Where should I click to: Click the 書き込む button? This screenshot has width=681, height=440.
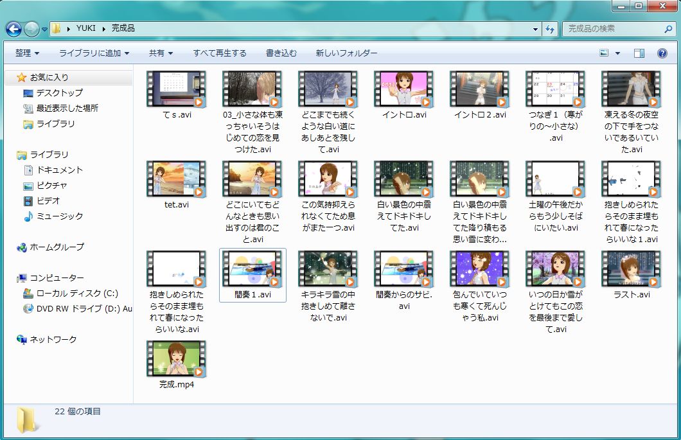pyautogui.click(x=281, y=53)
